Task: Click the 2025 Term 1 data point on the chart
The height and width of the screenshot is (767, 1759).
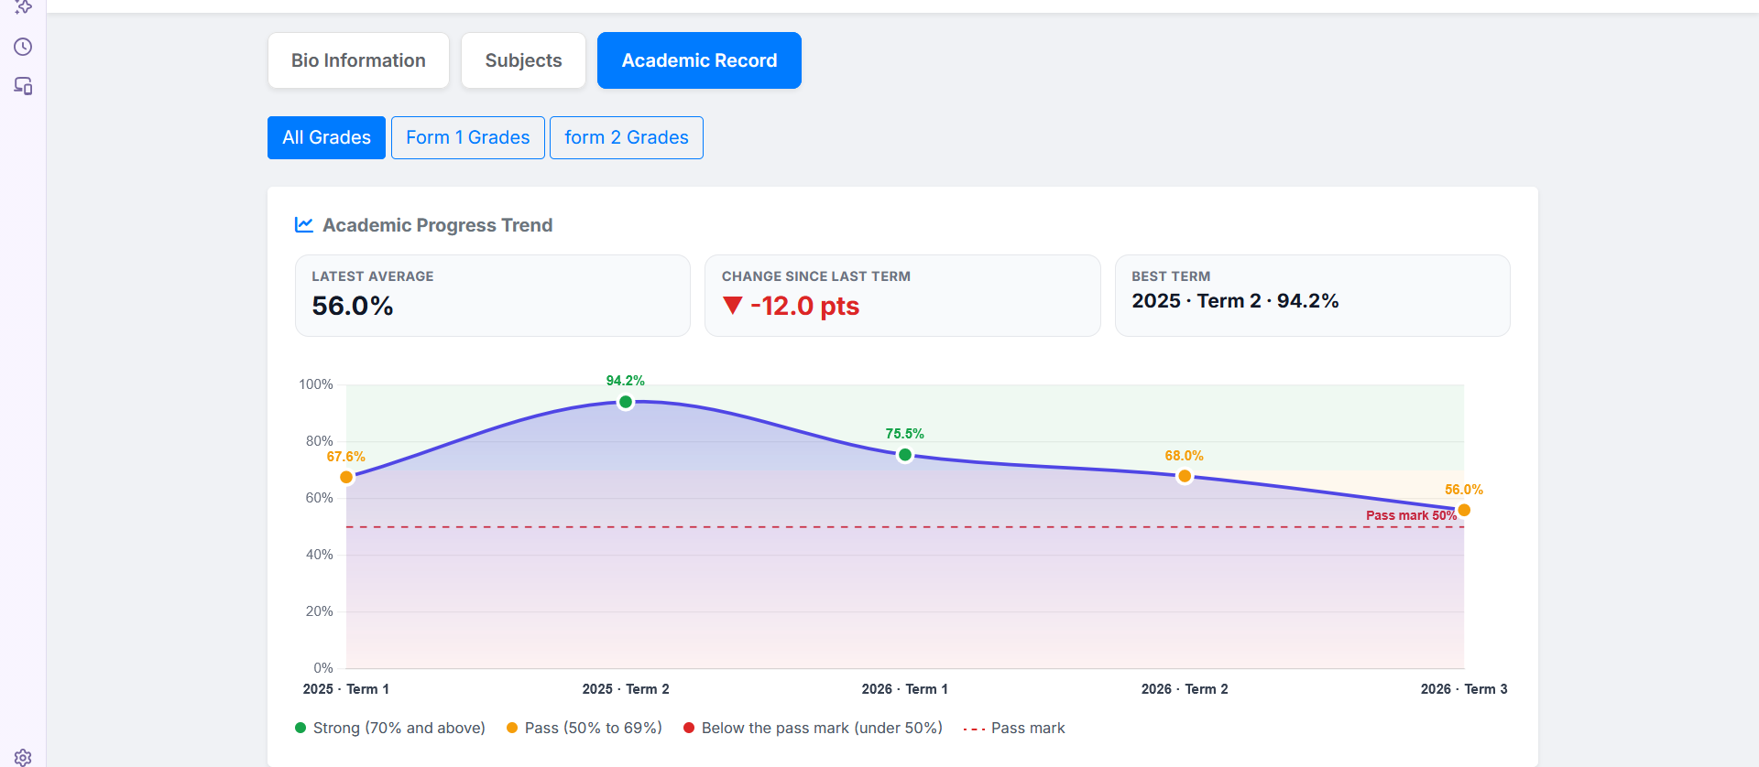Action: point(346,477)
